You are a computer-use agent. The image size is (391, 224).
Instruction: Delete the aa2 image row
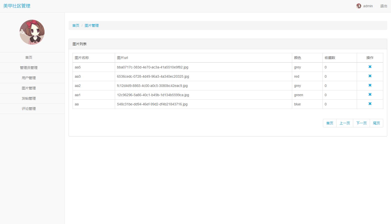[370, 85]
